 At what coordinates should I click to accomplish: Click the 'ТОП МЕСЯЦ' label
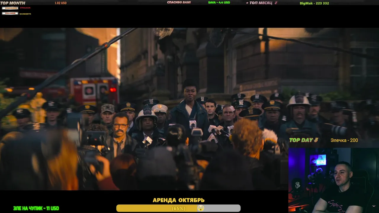[x=261, y=3]
